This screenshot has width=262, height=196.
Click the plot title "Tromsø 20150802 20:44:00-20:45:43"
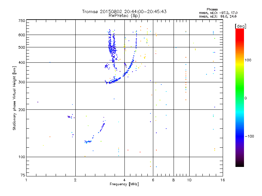[124, 11]
